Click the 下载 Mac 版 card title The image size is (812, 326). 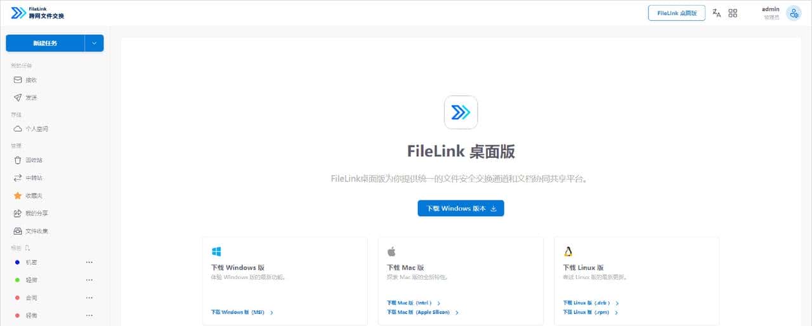tap(405, 268)
